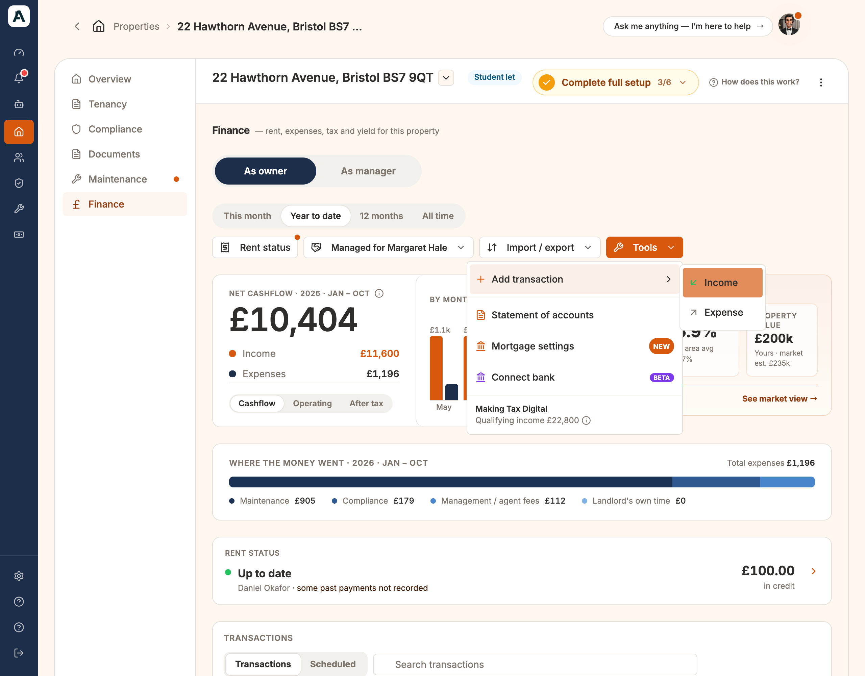Focus the Search transactions field

pos(535,665)
